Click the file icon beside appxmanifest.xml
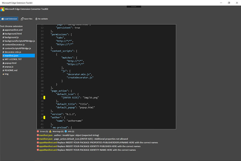241x161 pixels. click(3, 30)
